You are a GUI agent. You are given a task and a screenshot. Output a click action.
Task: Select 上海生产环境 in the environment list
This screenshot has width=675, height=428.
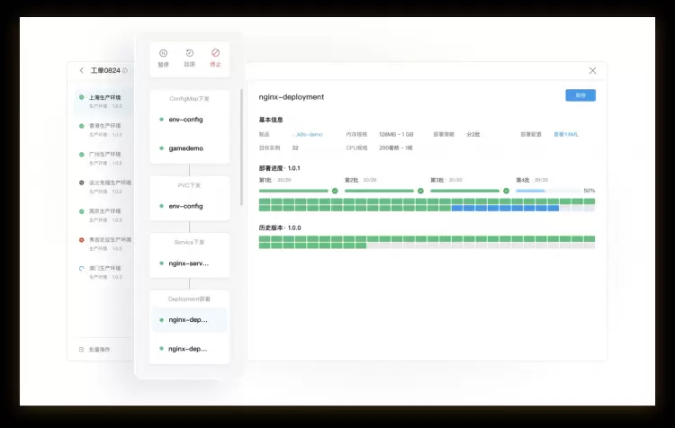pyautogui.click(x=104, y=97)
